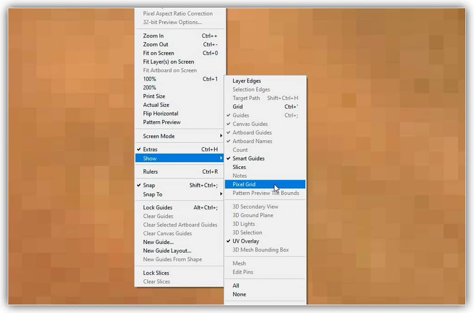
Task: Select Pixel Grid in Show submenu
Action: (244, 184)
